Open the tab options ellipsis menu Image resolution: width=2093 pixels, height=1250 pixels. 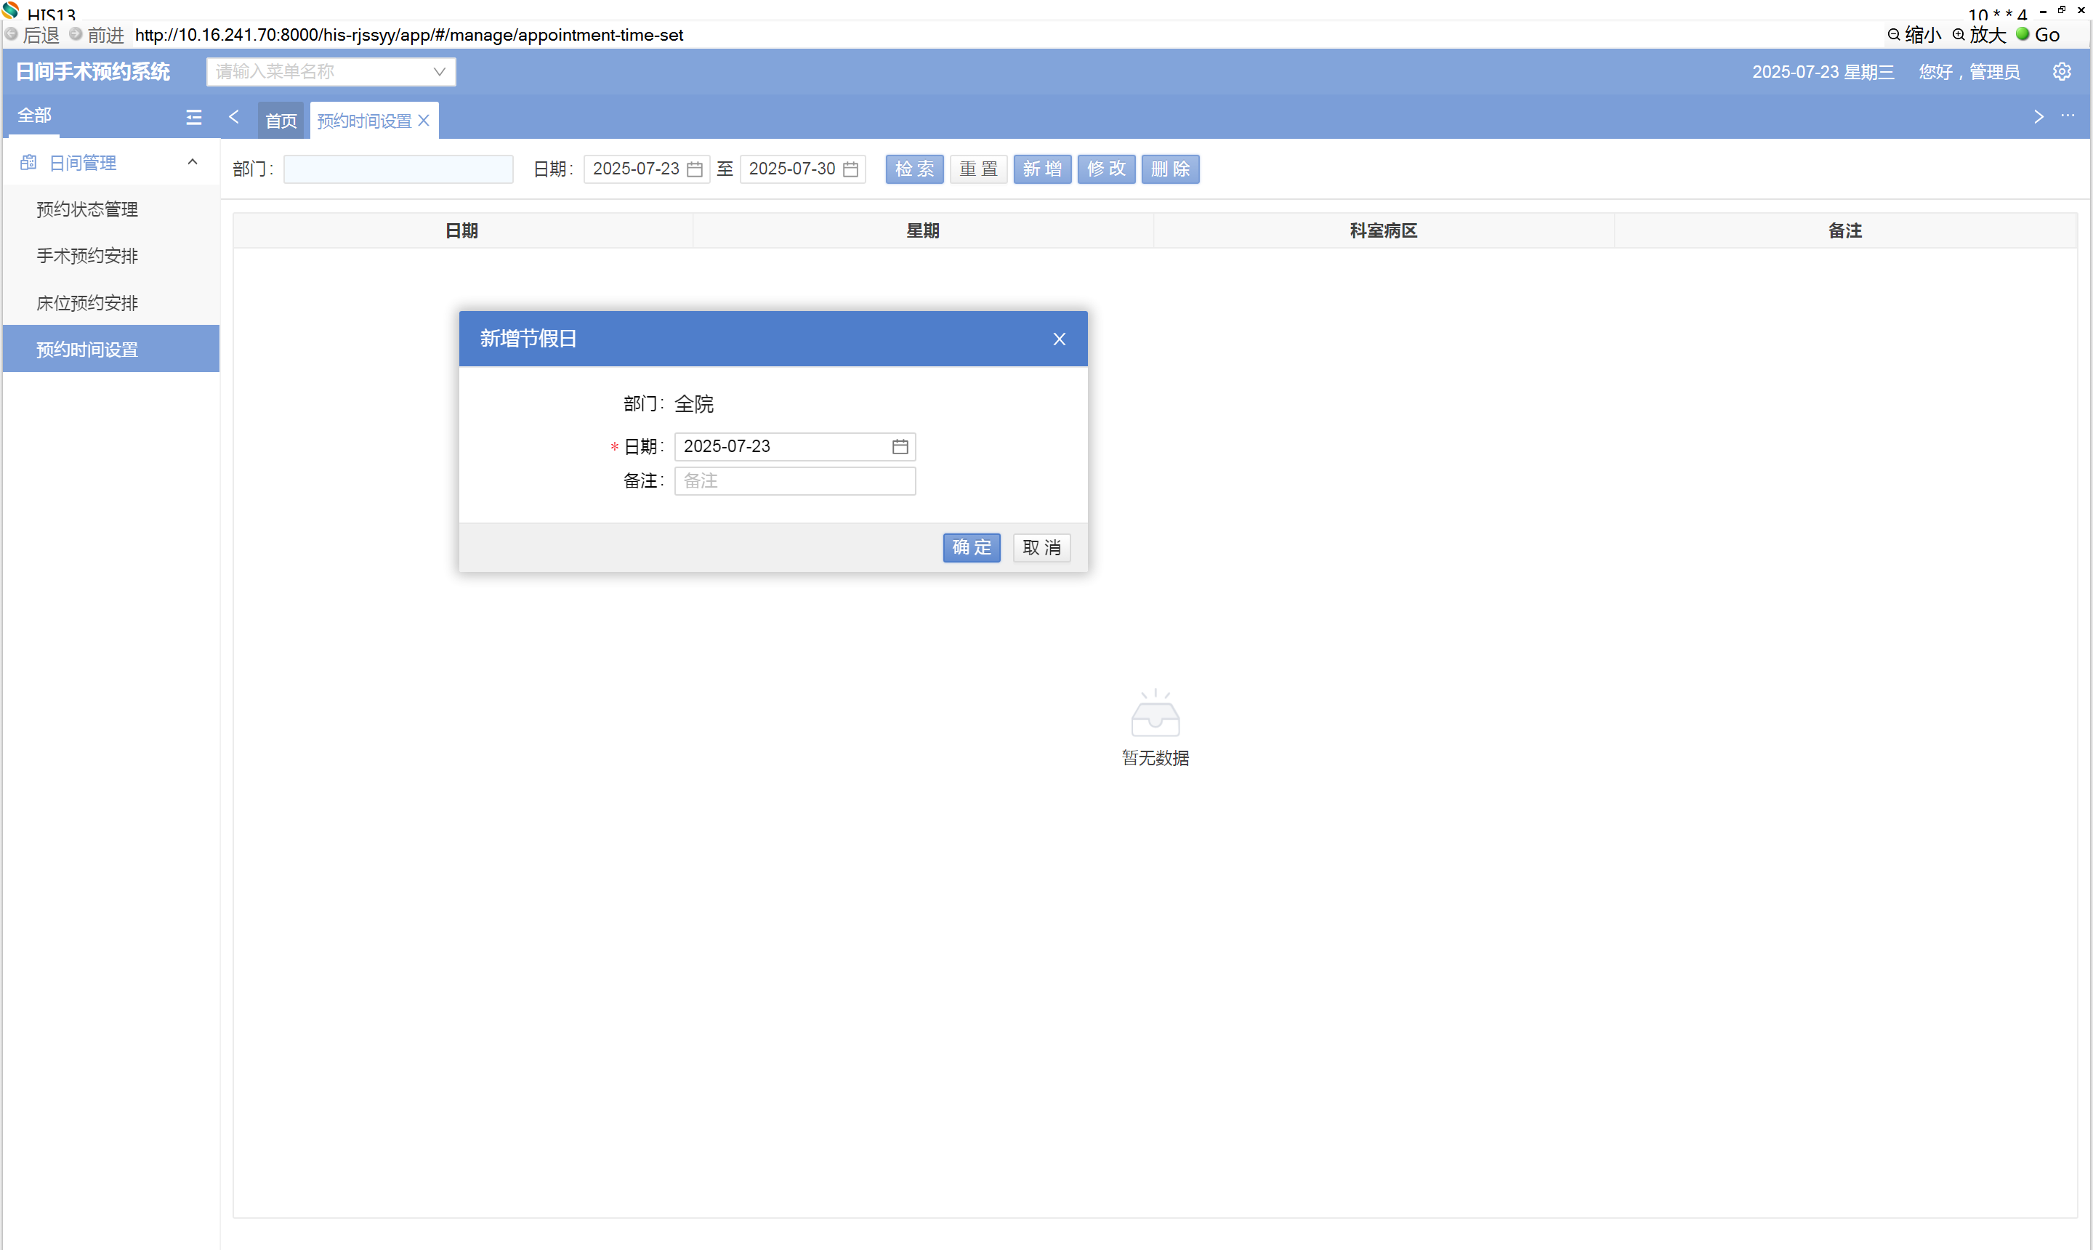click(x=2067, y=116)
